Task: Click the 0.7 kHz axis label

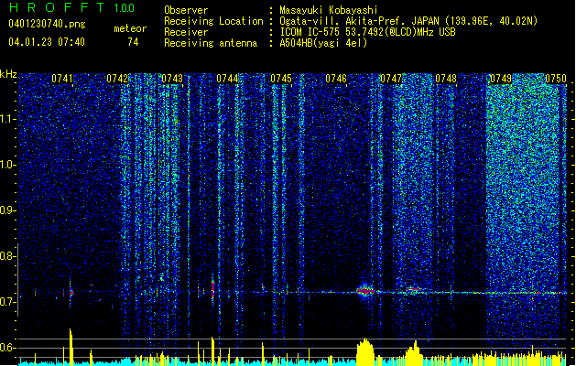Action: coord(8,302)
